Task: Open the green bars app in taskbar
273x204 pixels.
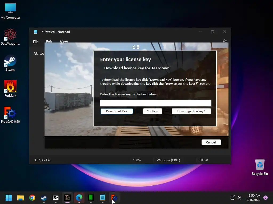Action: [91, 198]
